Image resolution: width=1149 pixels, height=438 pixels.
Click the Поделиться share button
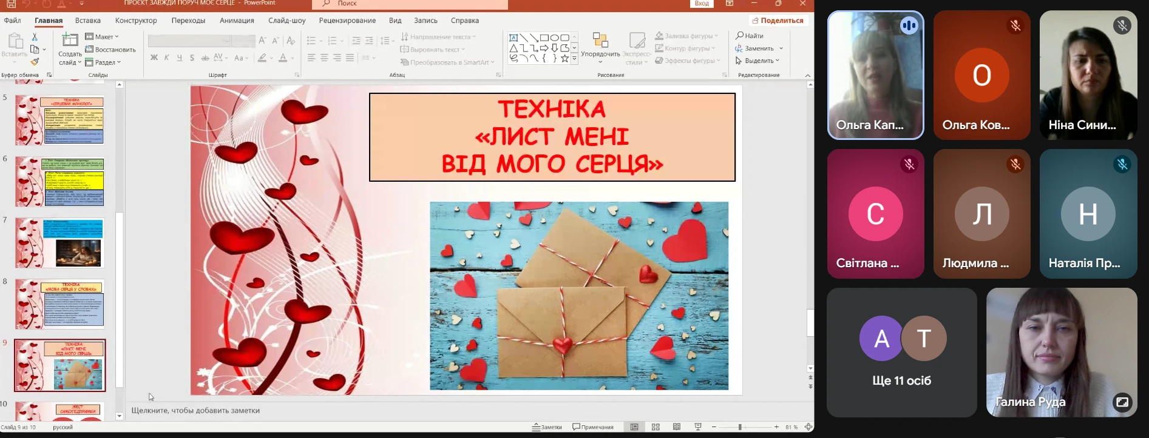pos(778,21)
